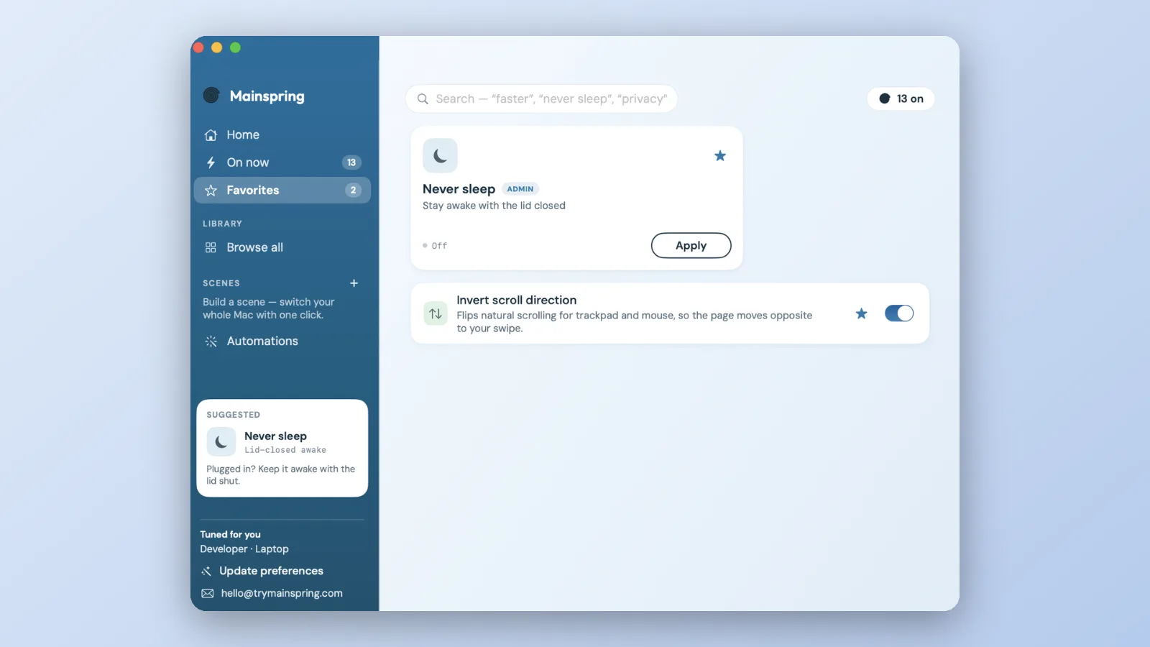Click the ADMIN tag on Never sleep
The height and width of the screenshot is (647, 1150).
point(520,189)
